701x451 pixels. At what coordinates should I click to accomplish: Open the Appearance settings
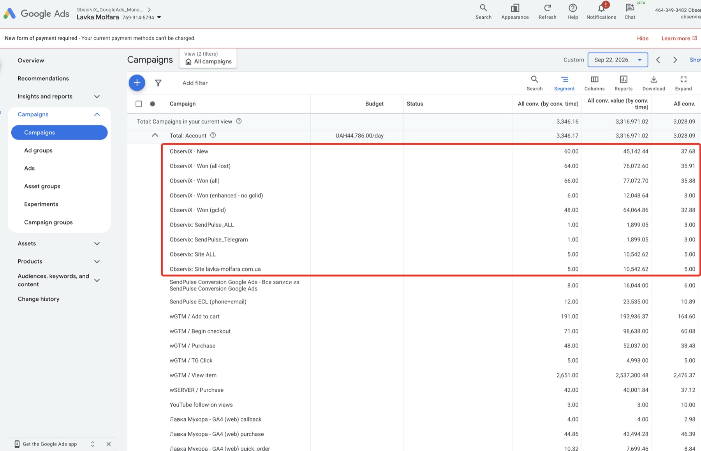(x=515, y=12)
